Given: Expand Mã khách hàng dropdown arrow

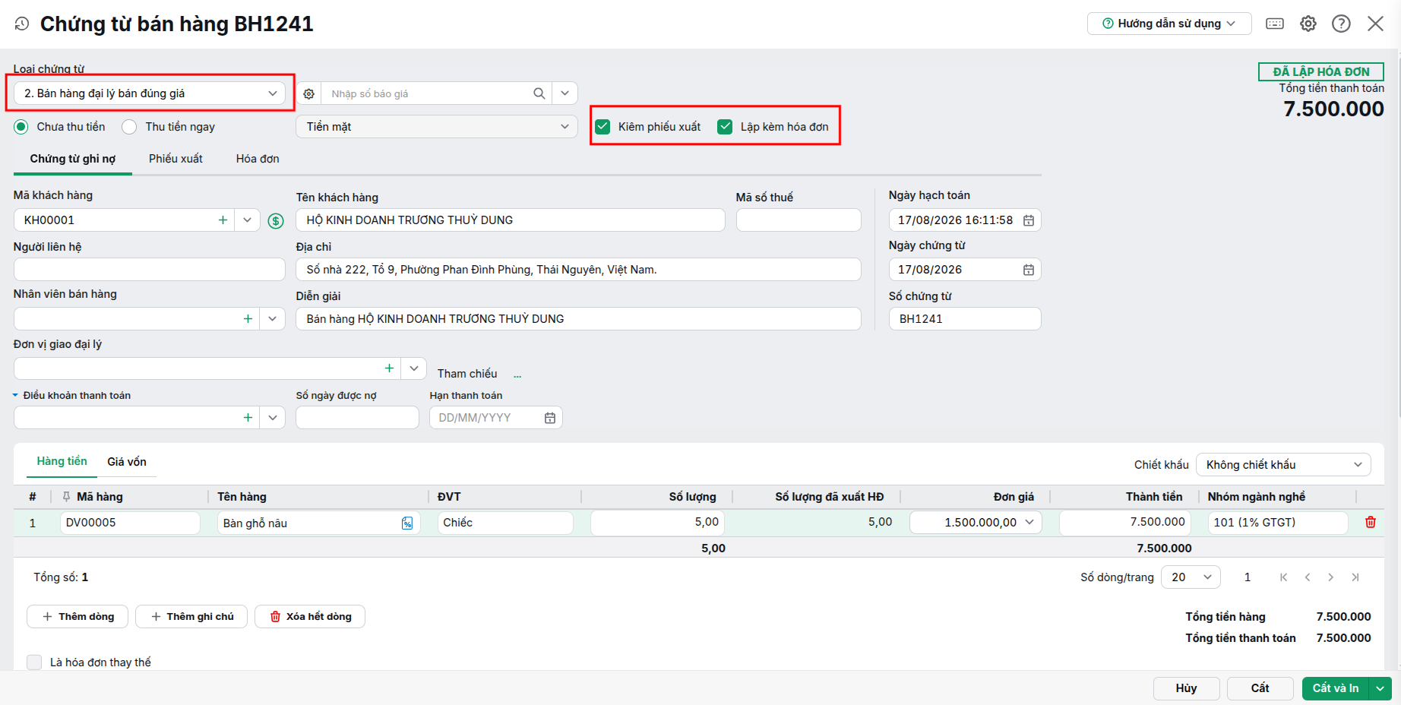Looking at the screenshot, I should 247,220.
